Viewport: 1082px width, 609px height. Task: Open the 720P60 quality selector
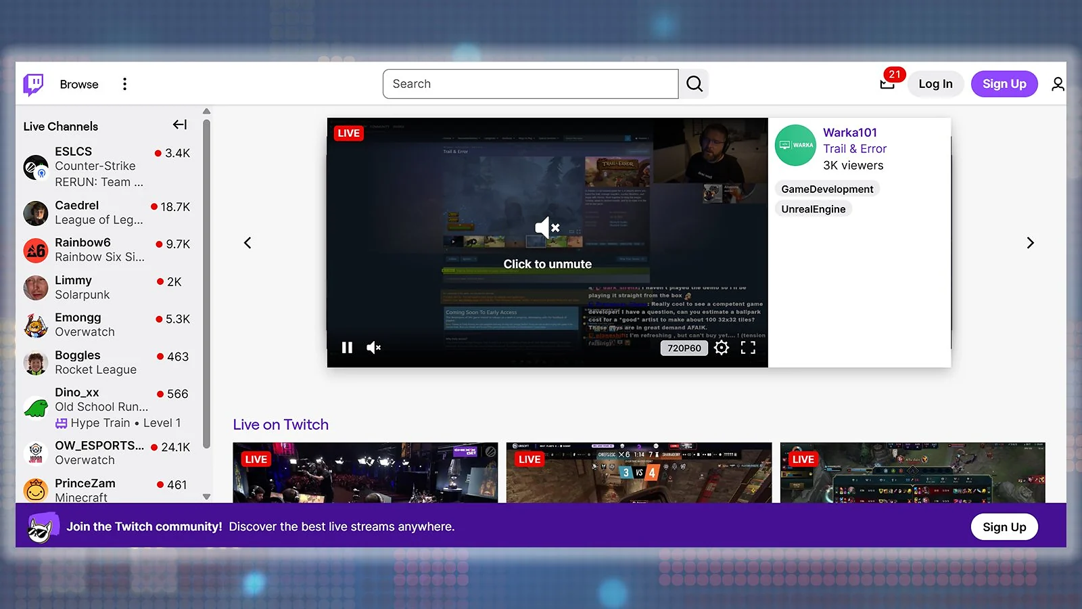684,348
